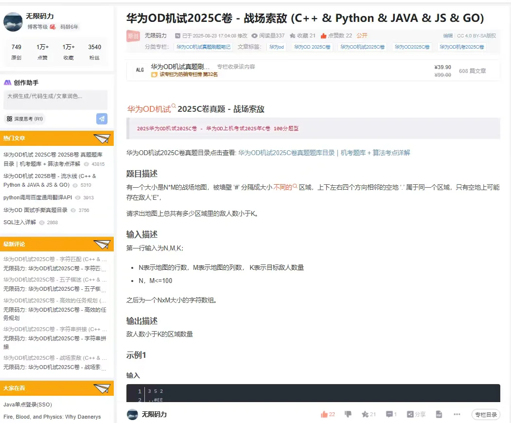Click the 编辑 link in article header

click(448, 35)
